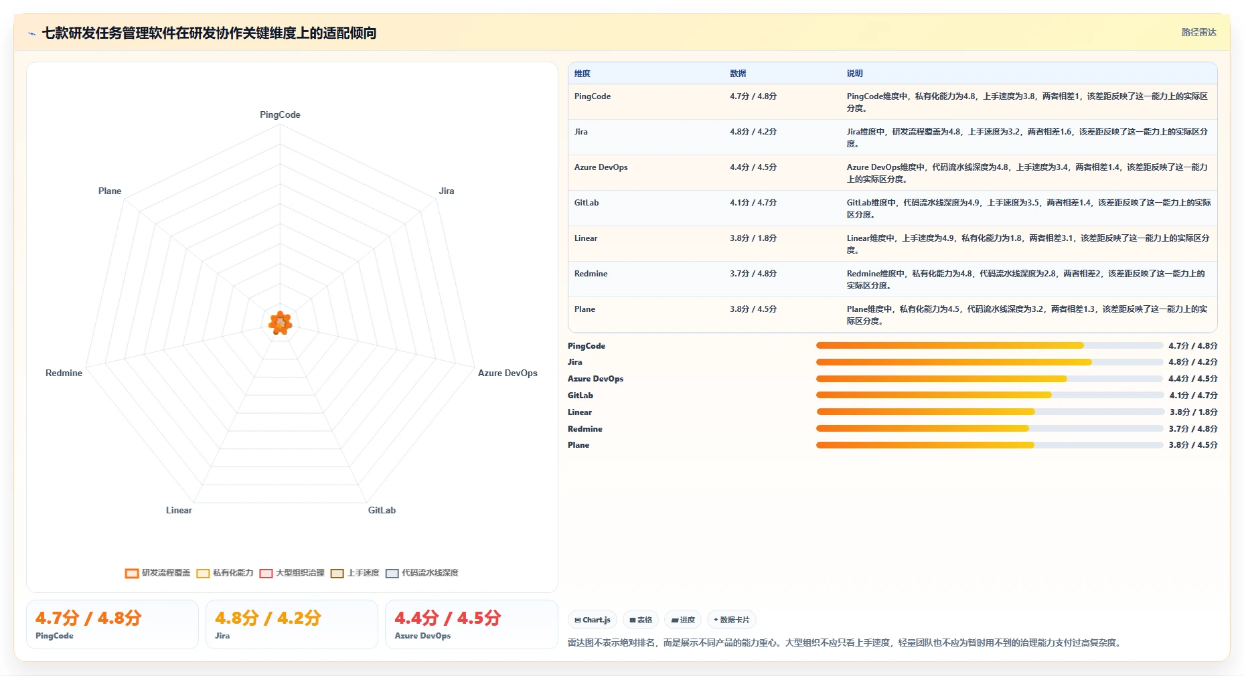Click the 路径雷达 label in header
The height and width of the screenshot is (676, 1244).
[x=1198, y=32]
